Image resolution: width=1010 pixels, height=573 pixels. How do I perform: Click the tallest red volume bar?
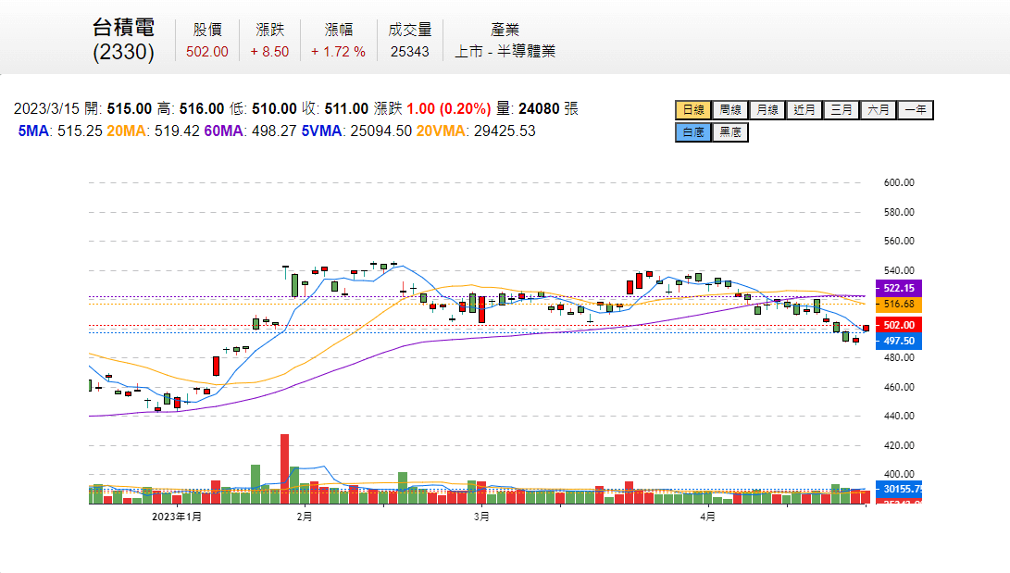pos(285,468)
